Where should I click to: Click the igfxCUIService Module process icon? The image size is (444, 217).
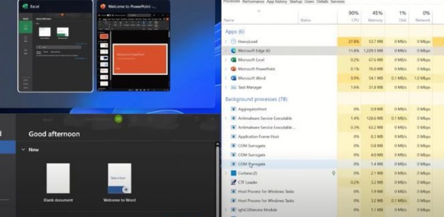tap(233, 210)
